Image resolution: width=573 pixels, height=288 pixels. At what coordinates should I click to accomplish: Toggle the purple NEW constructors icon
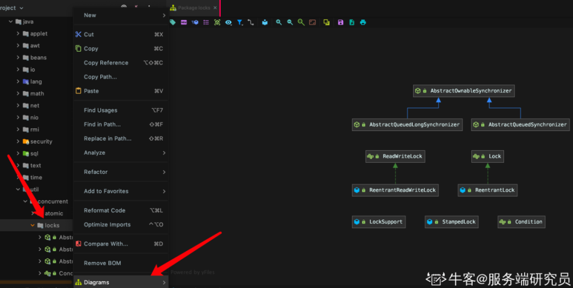(184, 22)
